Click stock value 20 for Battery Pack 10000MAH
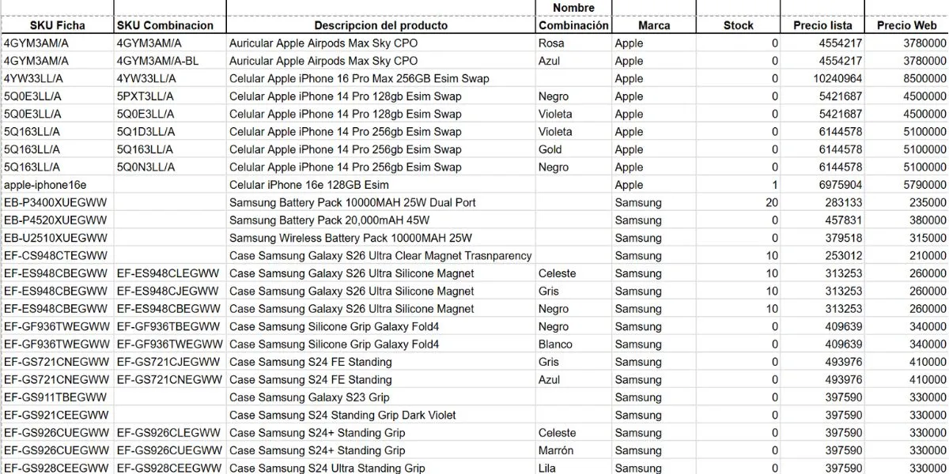Viewport: 949px width, 474px height. [739, 203]
